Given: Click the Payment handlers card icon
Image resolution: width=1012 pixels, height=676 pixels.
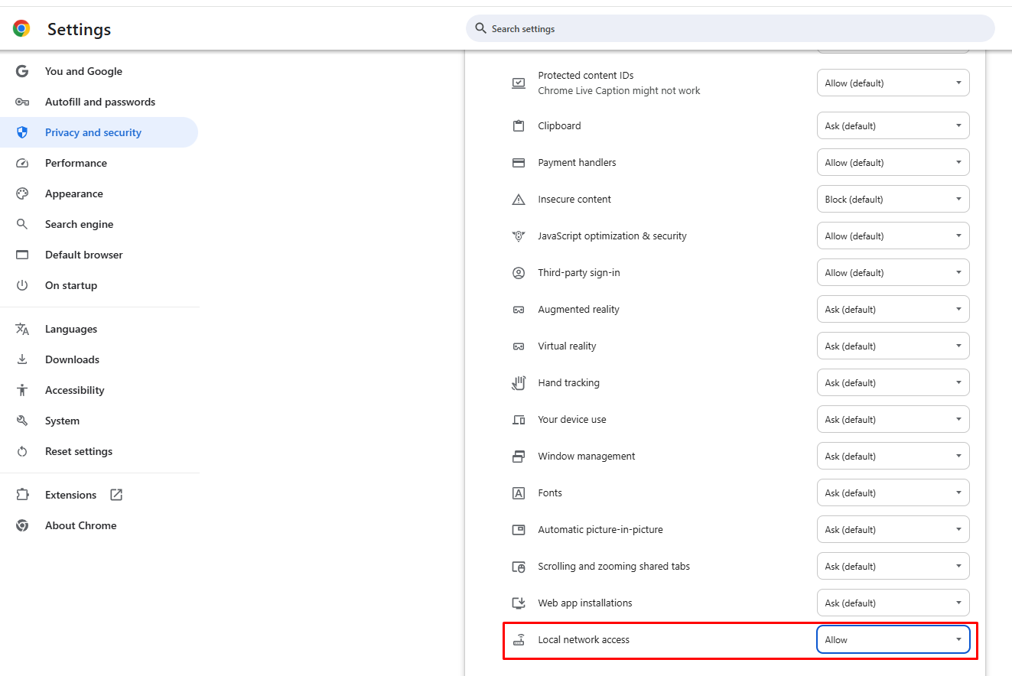Looking at the screenshot, I should click(x=519, y=163).
